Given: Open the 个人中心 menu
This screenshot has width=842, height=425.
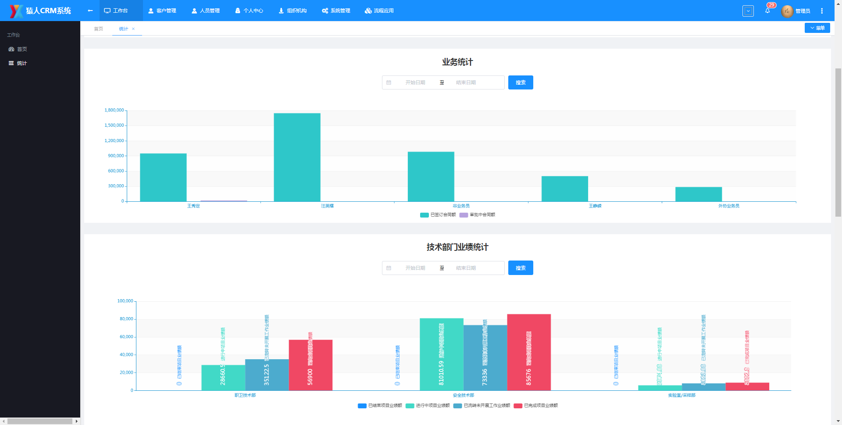Looking at the screenshot, I should pyautogui.click(x=249, y=11).
